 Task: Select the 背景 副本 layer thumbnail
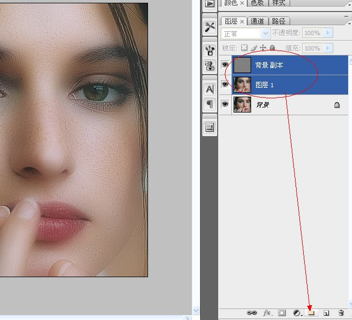[242, 65]
